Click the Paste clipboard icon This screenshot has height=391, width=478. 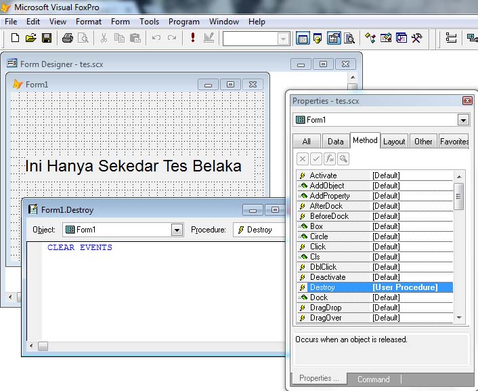[x=135, y=38]
